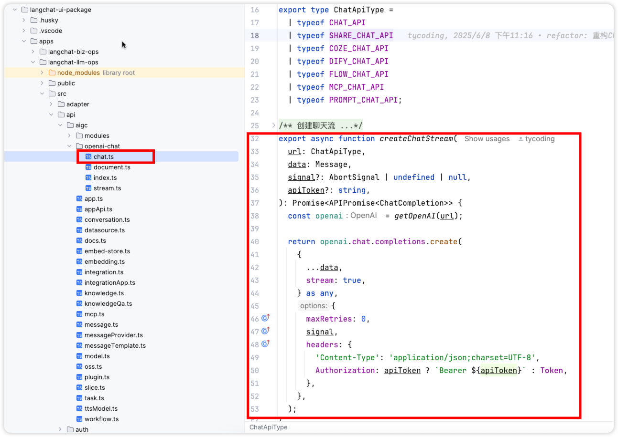The image size is (618, 437).
Task: Click the gutter override icon on line 47
Action: click(266, 331)
